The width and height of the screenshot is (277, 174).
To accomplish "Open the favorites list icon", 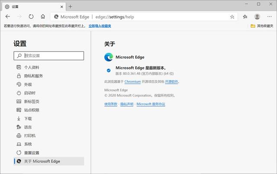I will pos(245,16).
